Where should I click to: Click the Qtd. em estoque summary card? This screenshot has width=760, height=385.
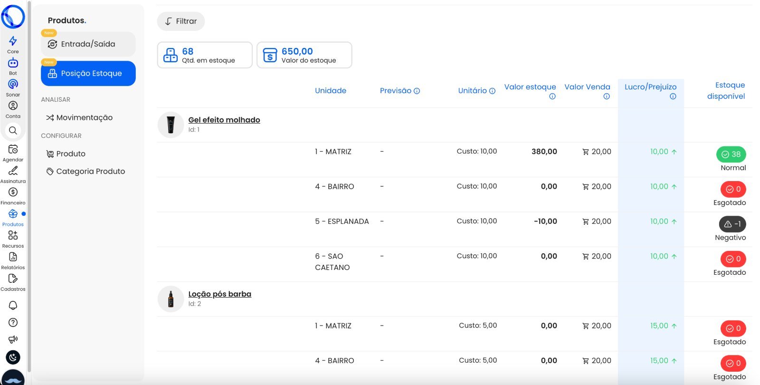pos(205,55)
